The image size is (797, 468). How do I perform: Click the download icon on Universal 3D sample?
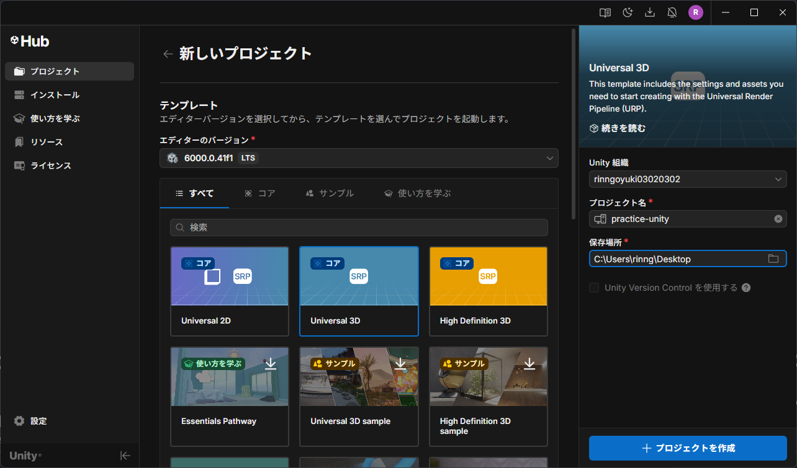(400, 363)
